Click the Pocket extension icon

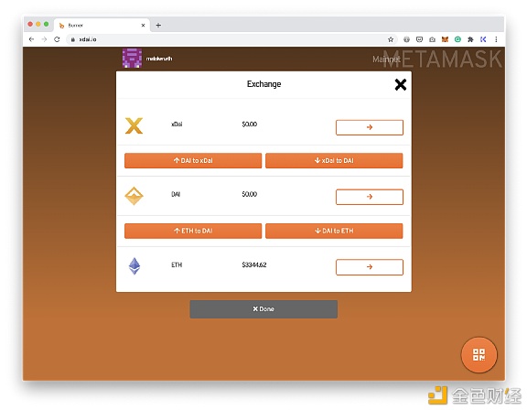pos(419,39)
